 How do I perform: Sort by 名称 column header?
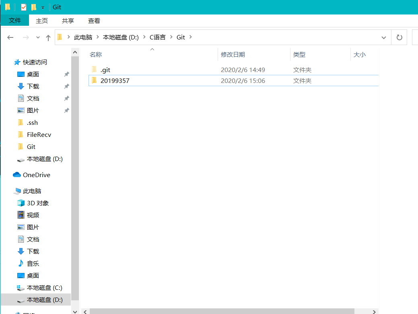96,55
